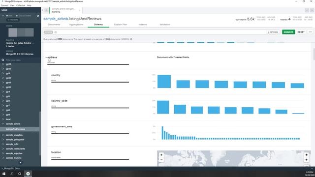Expand the sample_mflix database chevron
Screen dimensions: 315x177
point(3,144)
